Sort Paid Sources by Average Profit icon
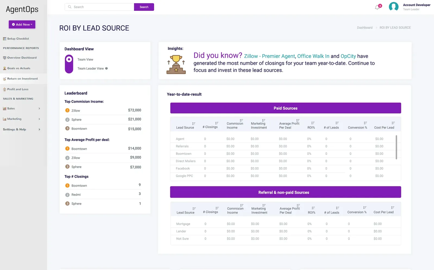The width and height of the screenshot is (434, 270). [x=298, y=120]
